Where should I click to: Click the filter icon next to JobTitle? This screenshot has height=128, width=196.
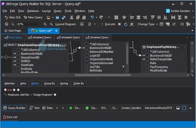123,67
